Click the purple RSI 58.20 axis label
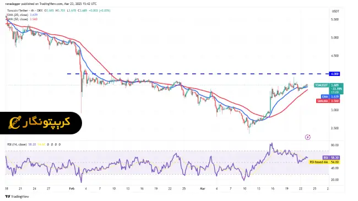 coord(331,157)
